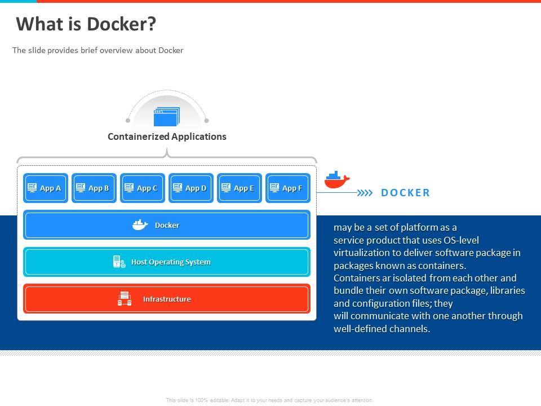Image resolution: width=541 pixels, height=406 pixels.
Task: Click the monitor icon in App A
Action: pyautogui.click(x=32, y=188)
